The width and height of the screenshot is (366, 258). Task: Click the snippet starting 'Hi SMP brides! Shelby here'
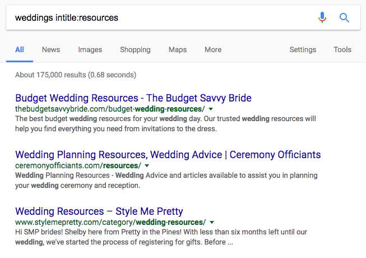point(161,237)
